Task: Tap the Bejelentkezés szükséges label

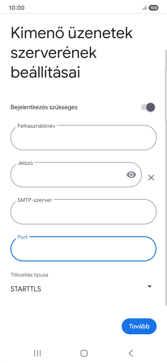Action: pos(44,107)
